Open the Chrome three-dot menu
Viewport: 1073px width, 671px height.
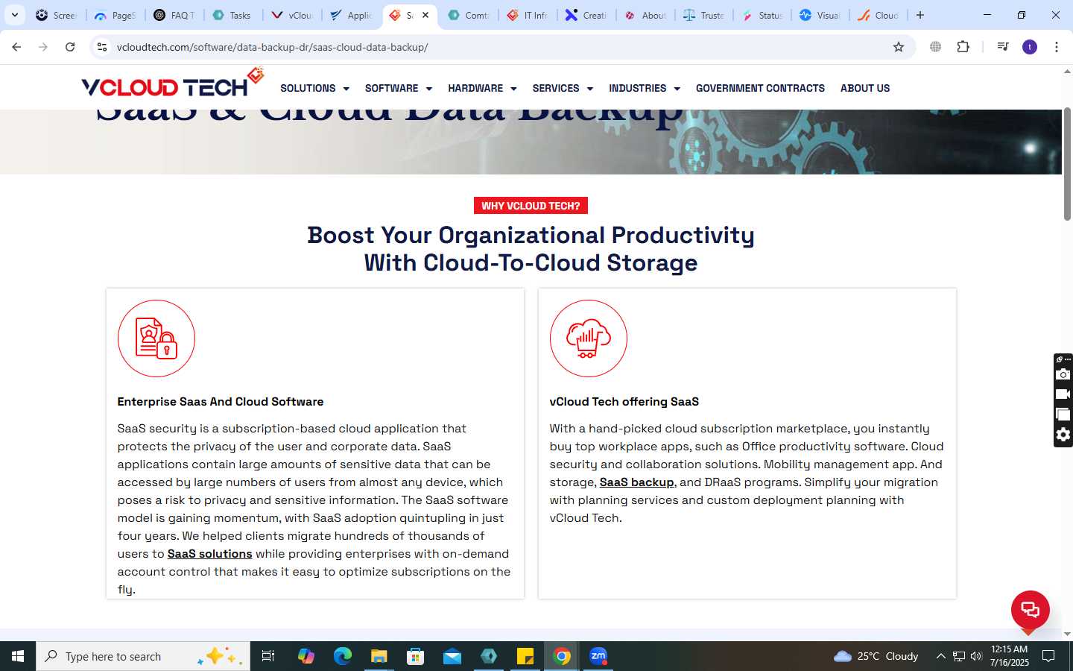pyautogui.click(x=1057, y=47)
